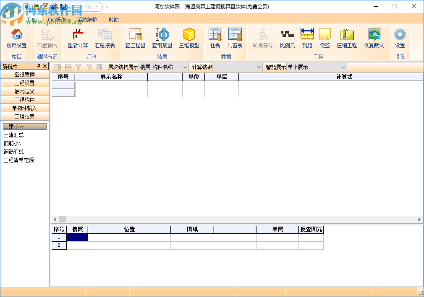Click 恢复默认 restore defaults icon

coord(374,39)
